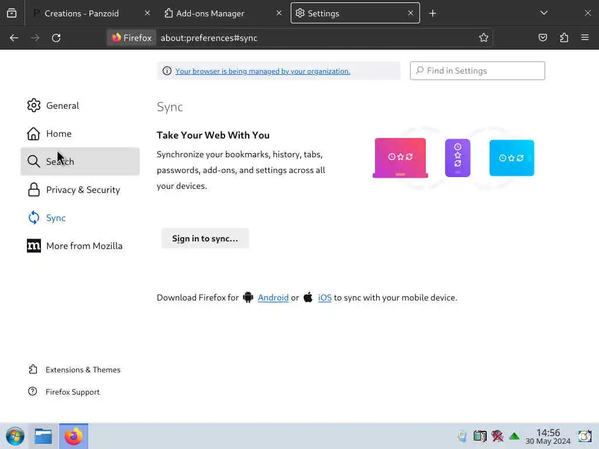Open Extensions & Themes link
The image size is (599, 449).
pos(83,369)
